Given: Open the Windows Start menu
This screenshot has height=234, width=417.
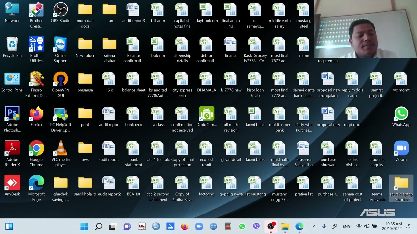Looking at the screenshot, I should tap(84, 227).
